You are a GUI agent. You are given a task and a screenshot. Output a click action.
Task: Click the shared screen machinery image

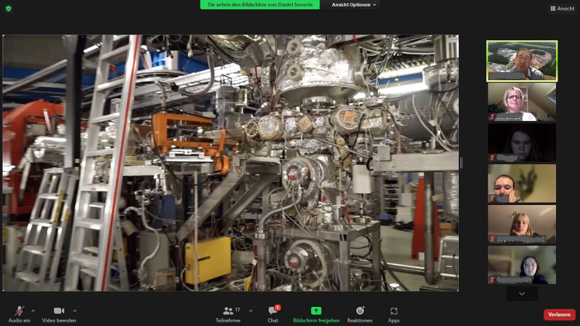click(230, 163)
